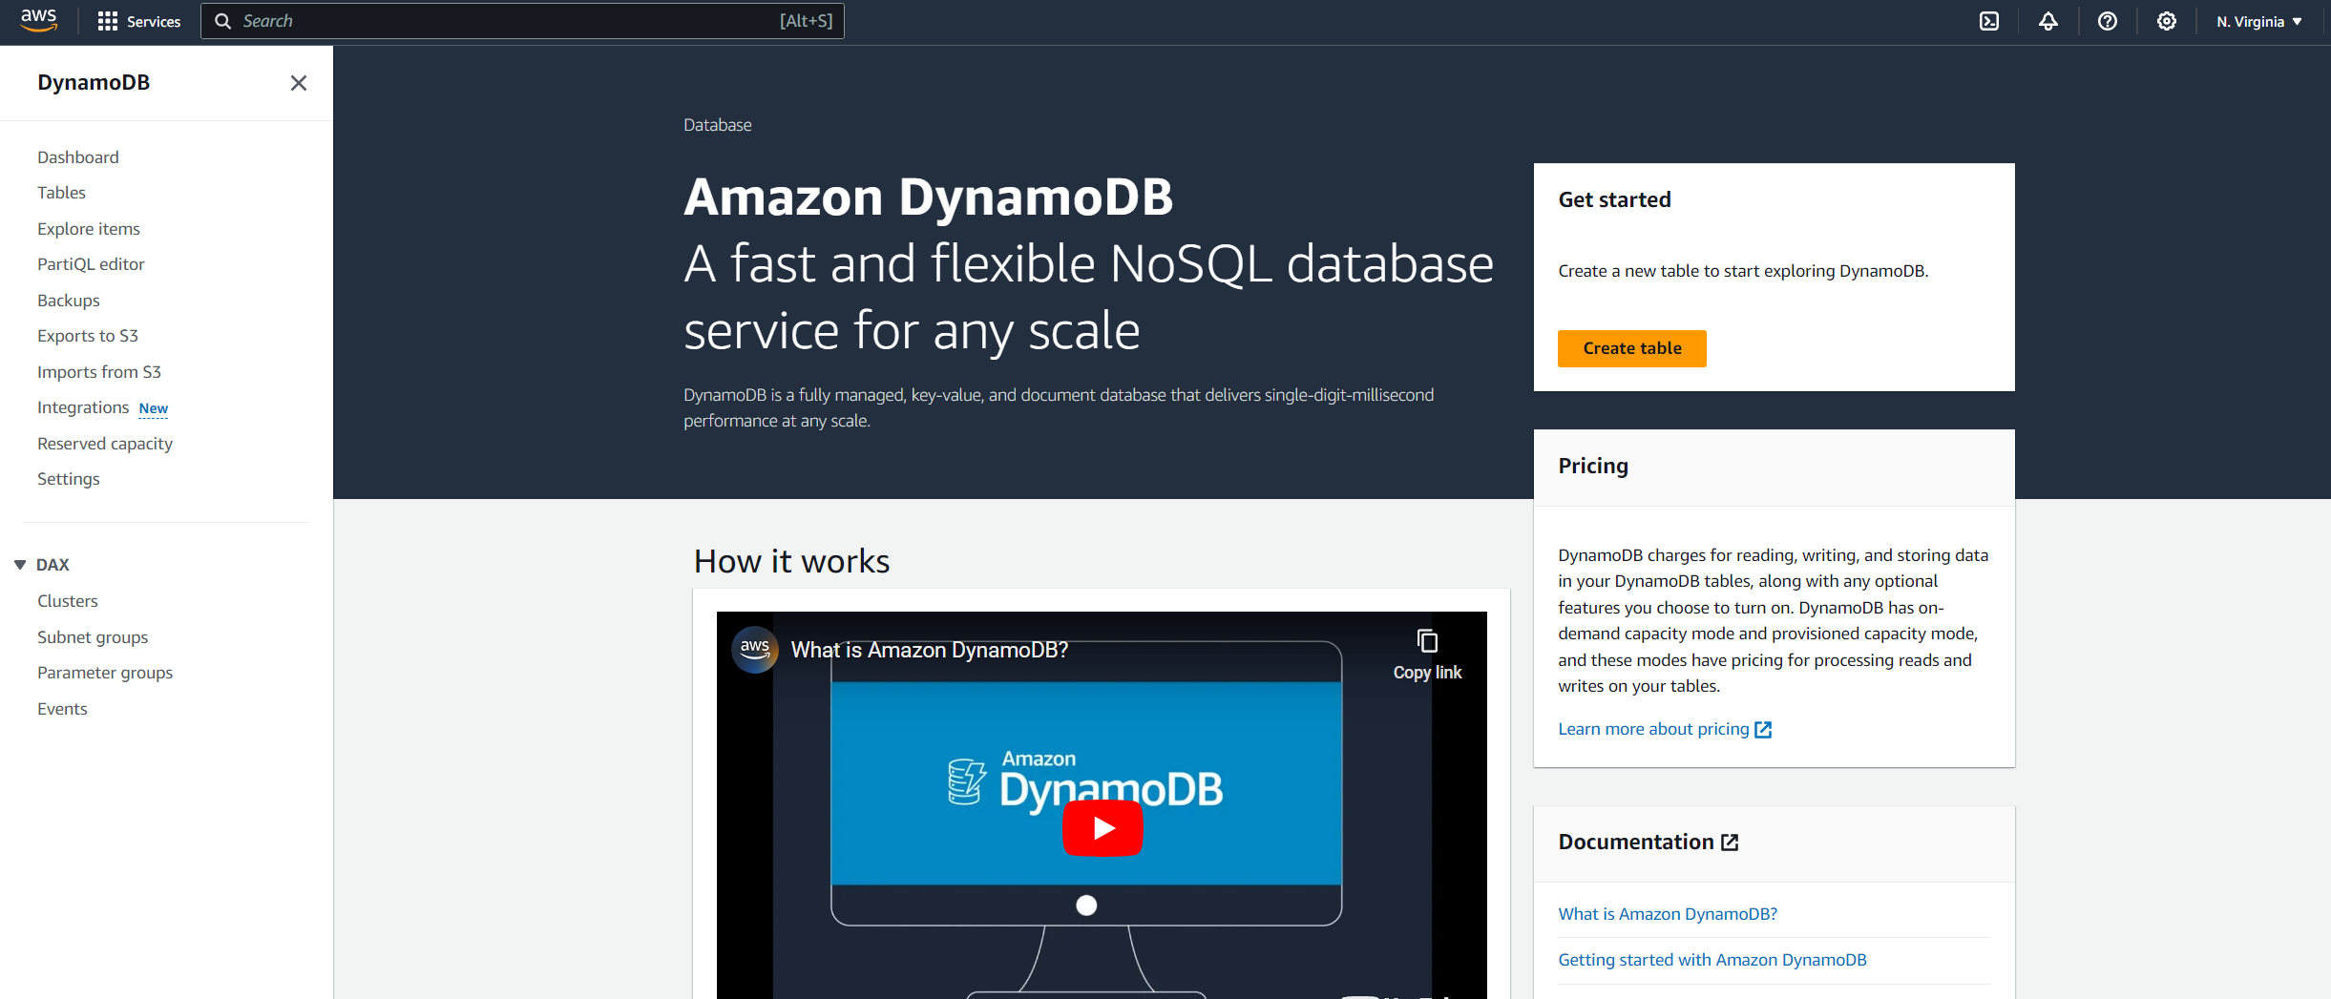The image size is (2331, 999).
Task: Collapse the DAX section
Action: pyautogui.click(x=20, y=565)
